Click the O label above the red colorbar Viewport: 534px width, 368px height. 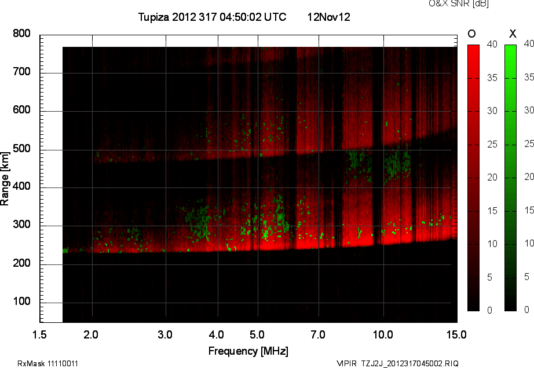pyautogui.click(x=471, y=34)
